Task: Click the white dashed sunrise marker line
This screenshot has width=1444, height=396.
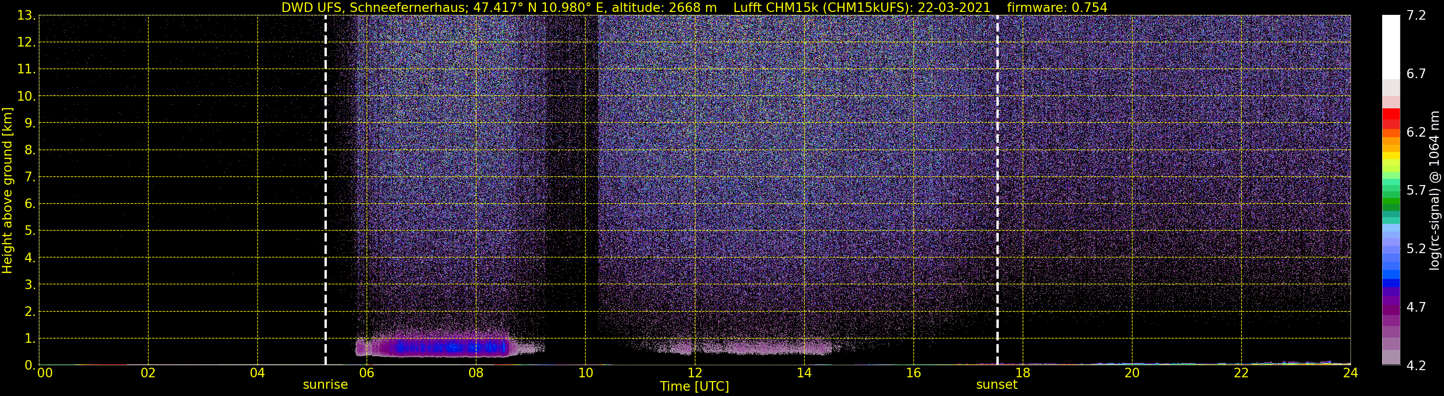Action: [x=326, y=190]
